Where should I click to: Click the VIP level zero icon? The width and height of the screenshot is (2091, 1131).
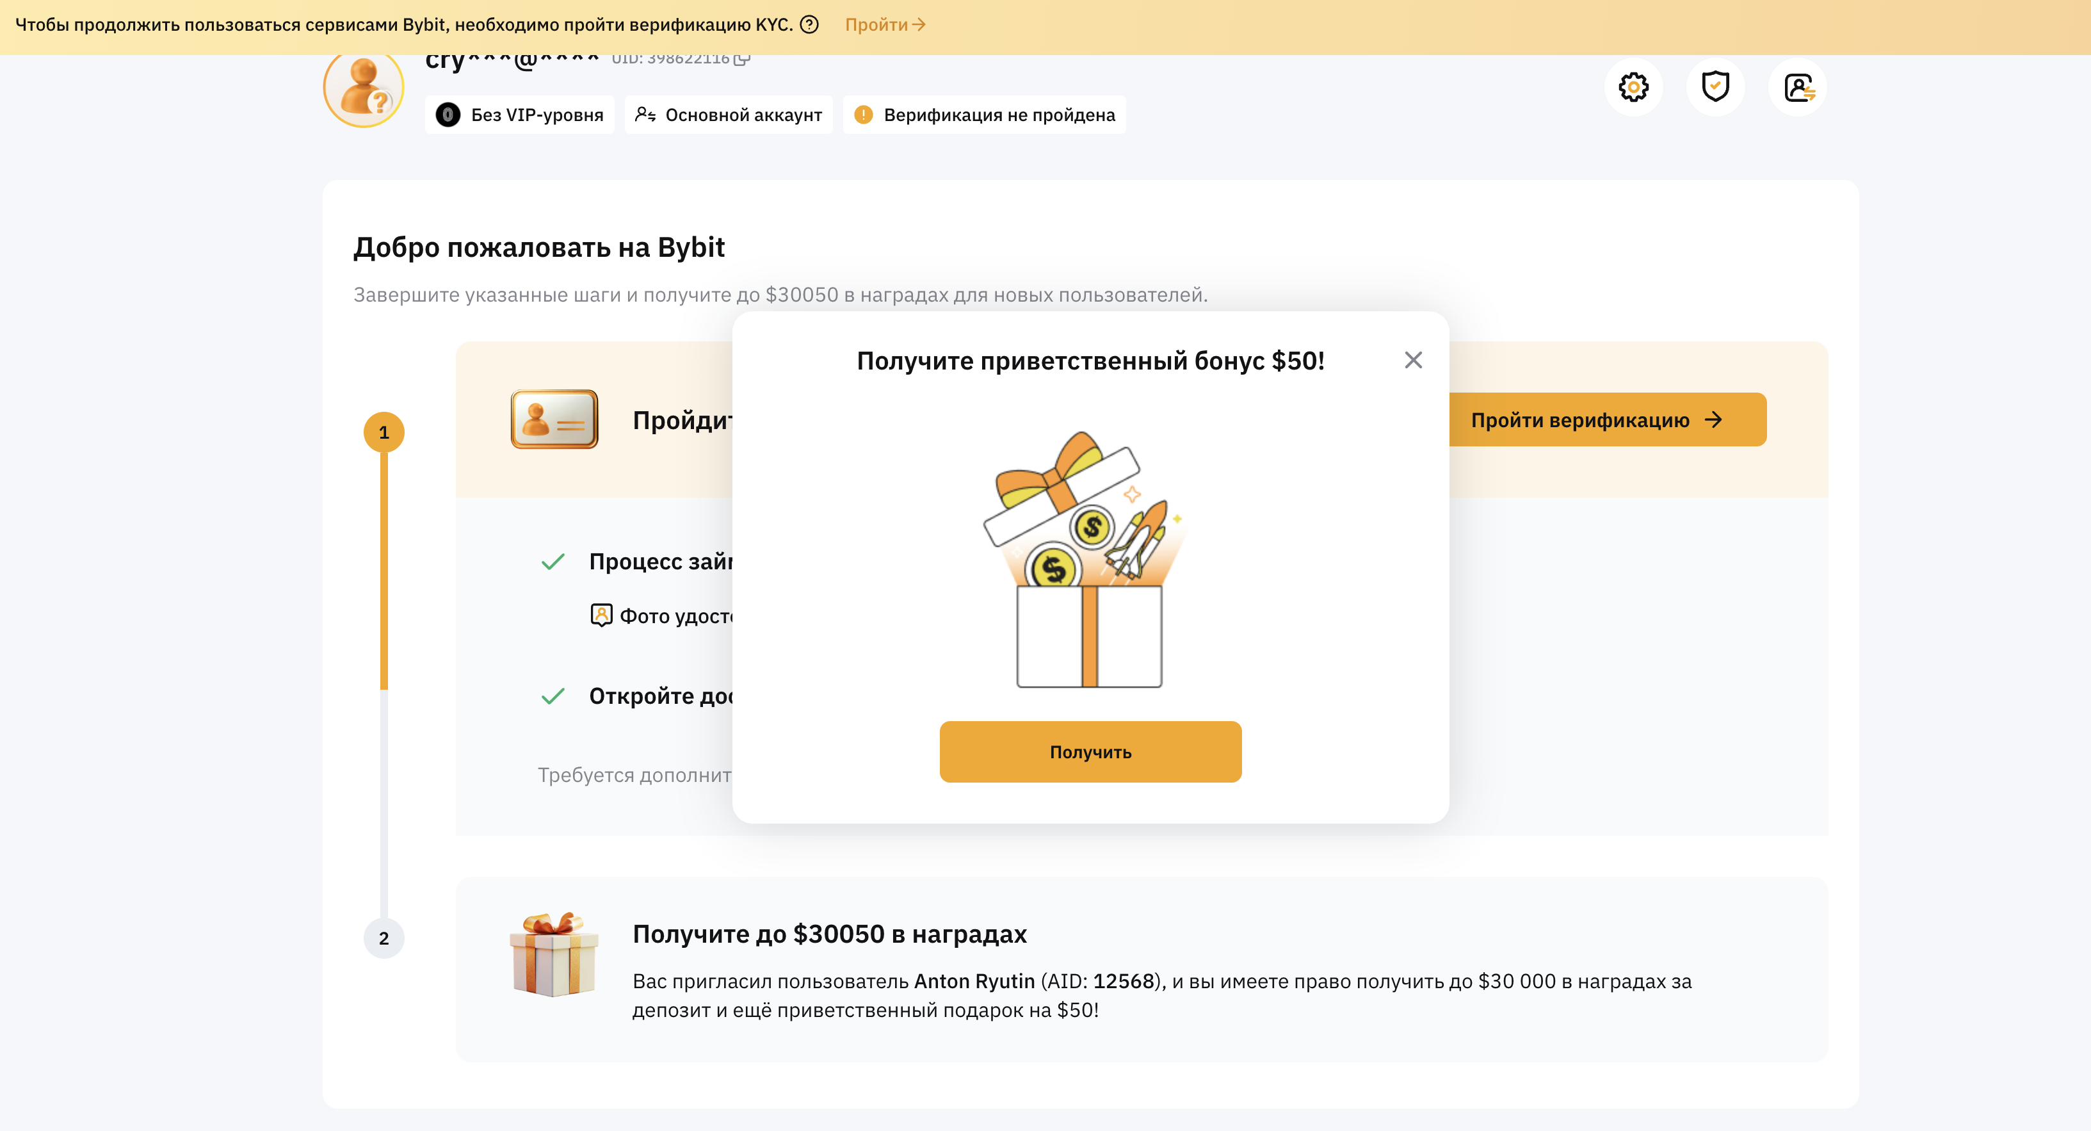[448, 115]
